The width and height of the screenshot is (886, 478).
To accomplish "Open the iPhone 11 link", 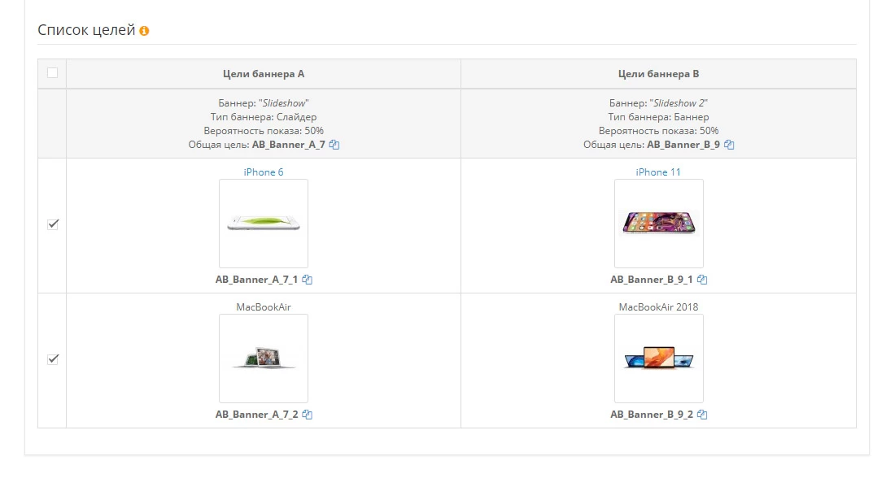I will 658,172.
